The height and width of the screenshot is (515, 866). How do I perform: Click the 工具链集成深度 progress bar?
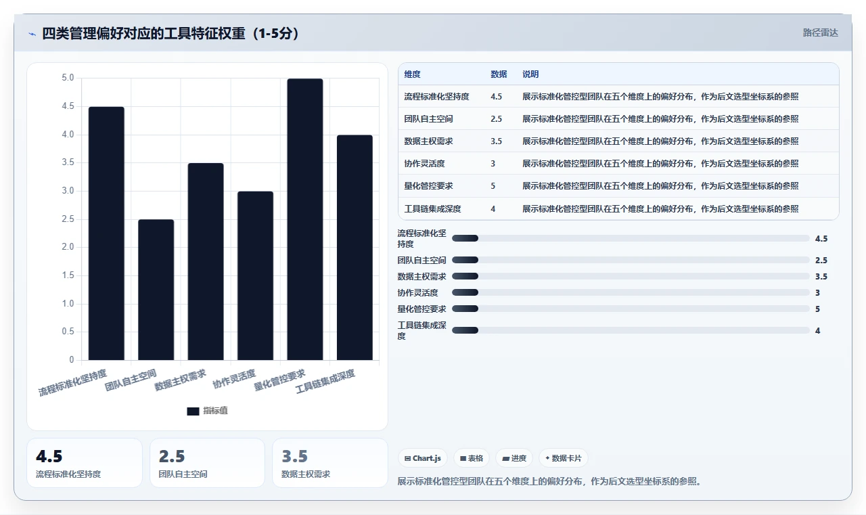coord(631,330)
